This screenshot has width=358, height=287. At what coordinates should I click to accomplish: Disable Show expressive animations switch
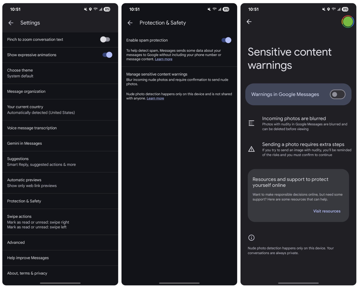(107, 55)
